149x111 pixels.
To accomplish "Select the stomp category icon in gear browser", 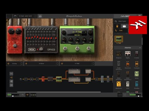I will [117, 26].
